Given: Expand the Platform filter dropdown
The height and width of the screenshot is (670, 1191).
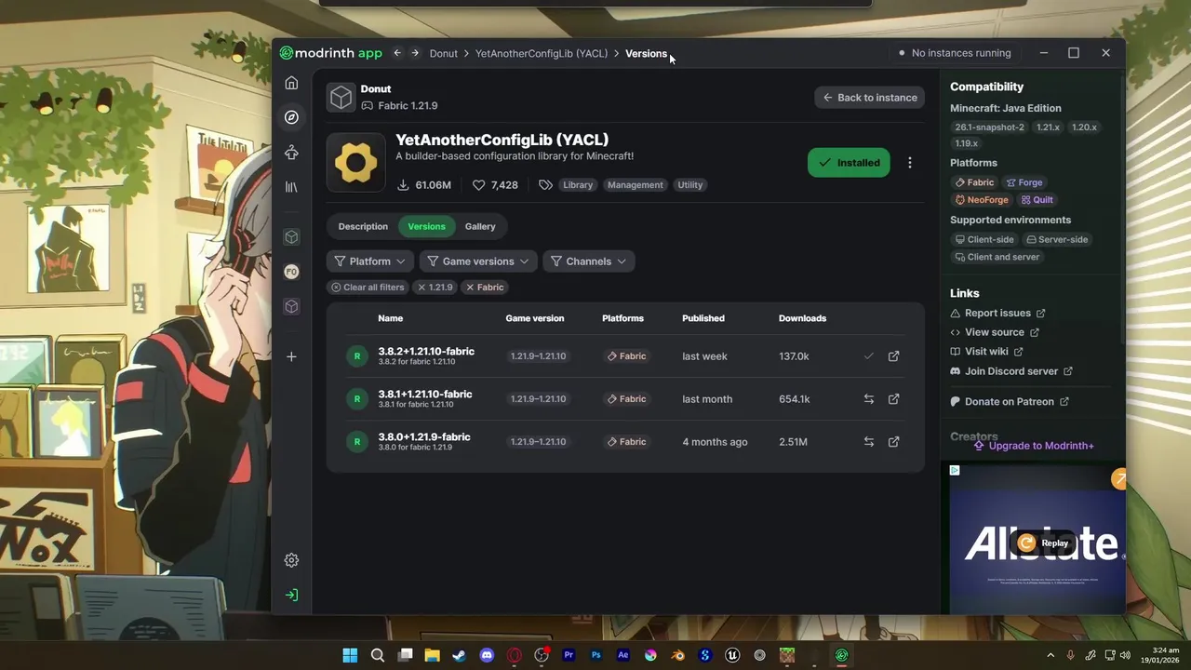Looking at the screenshot, I should point(370,261).
